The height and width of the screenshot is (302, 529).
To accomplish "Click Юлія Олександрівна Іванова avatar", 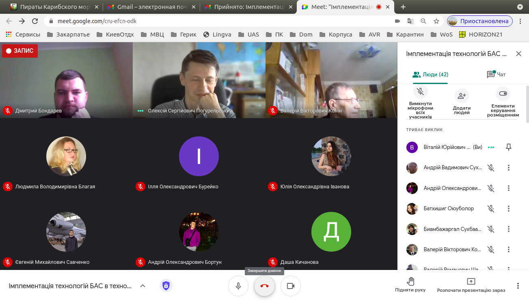I will click(x=331, y=156).
